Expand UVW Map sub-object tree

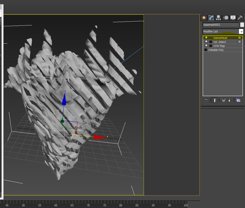(211, 46)
